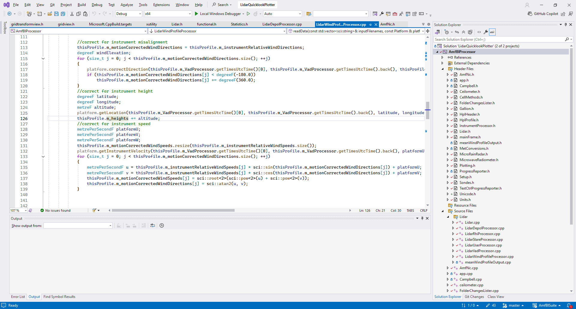Expand the Header Files folder
The image size is (576, 309).
point(442,69)
